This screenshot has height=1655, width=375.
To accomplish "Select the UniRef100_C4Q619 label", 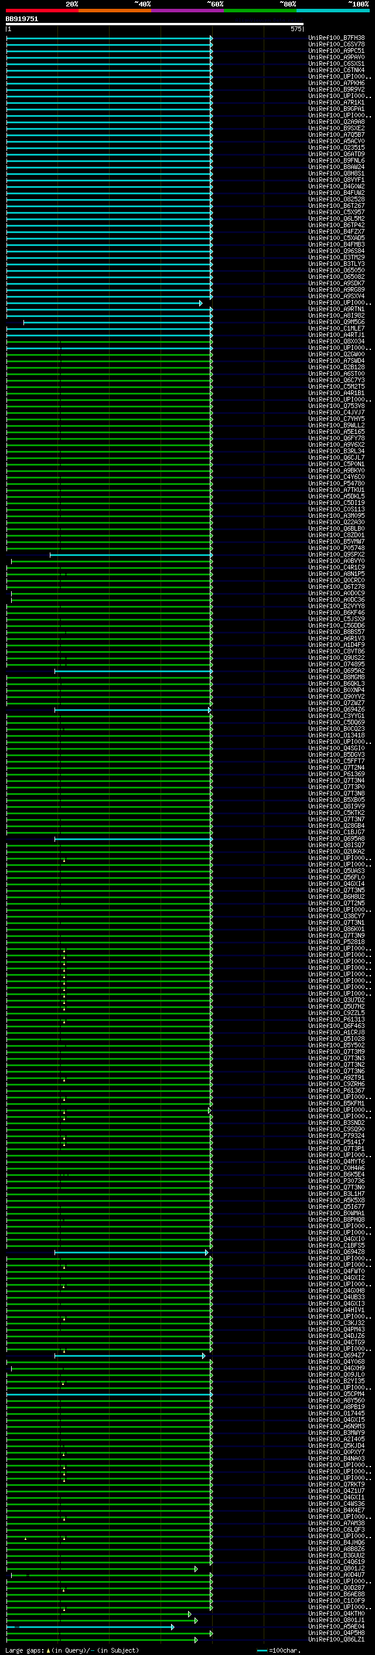I will (336, 1562).
